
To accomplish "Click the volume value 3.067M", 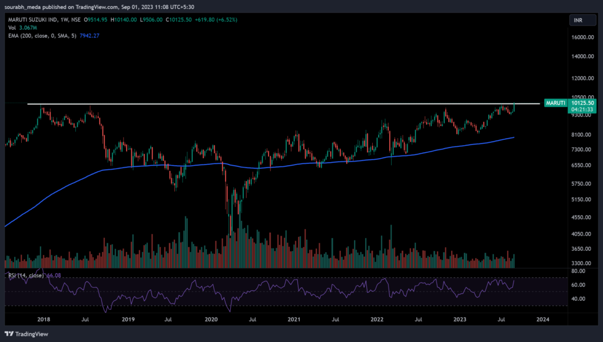I will (x=28, y=28).
